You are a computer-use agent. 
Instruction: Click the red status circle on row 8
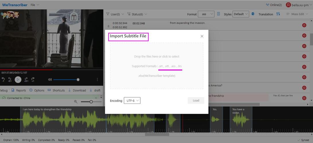(304, 25)
